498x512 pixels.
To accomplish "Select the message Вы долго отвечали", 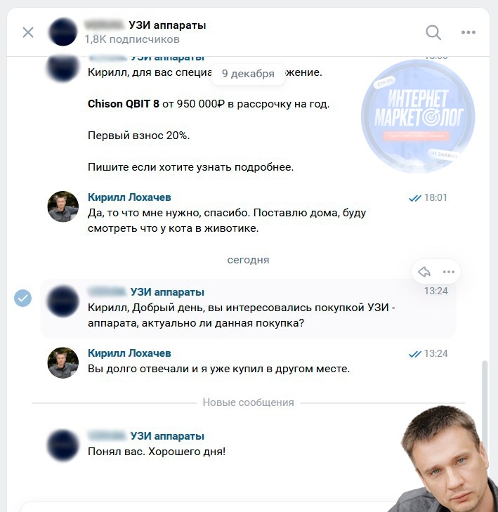I will pos(218,369).
